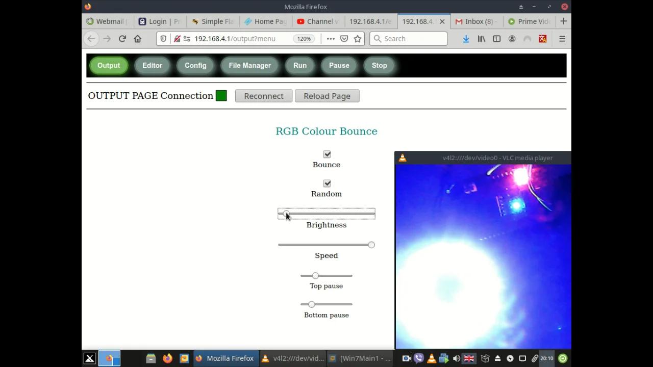
Task: Open a new browser tab
Action: tap(563, 21)
